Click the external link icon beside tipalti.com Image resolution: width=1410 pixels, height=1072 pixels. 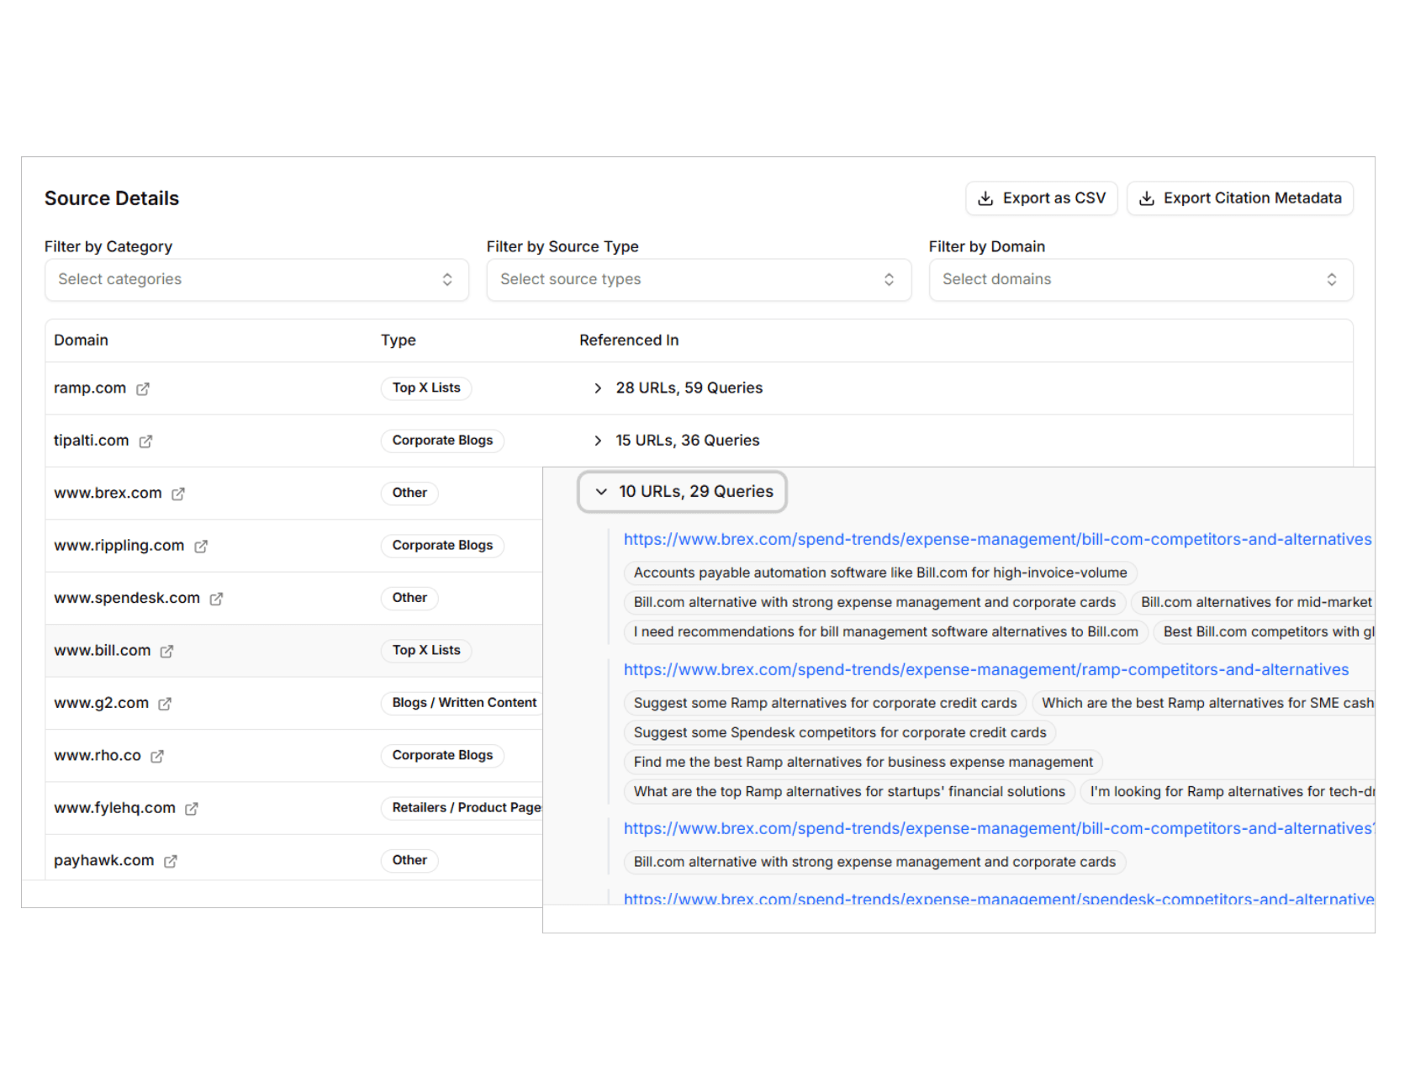(147, 441)
